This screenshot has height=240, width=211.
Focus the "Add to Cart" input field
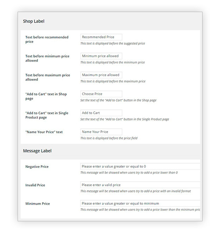pyautogui.click(x=101, y=113)
